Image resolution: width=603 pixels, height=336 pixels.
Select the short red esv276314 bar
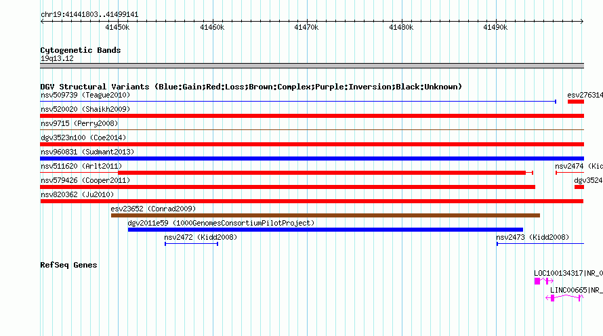pos(576,102)
